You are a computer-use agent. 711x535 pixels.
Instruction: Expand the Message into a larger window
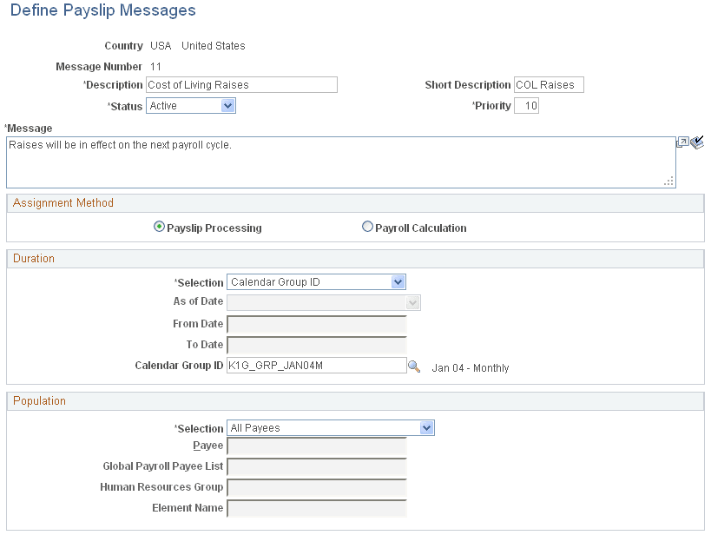coord(683,141)
